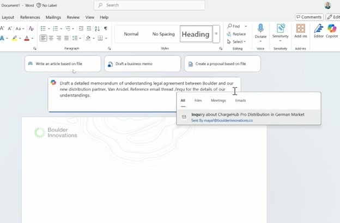Screen dimensions: 340x223
Task: Switch to Meetings tab in reference picker
Action: pyautogui.click(x=218, y=100)
